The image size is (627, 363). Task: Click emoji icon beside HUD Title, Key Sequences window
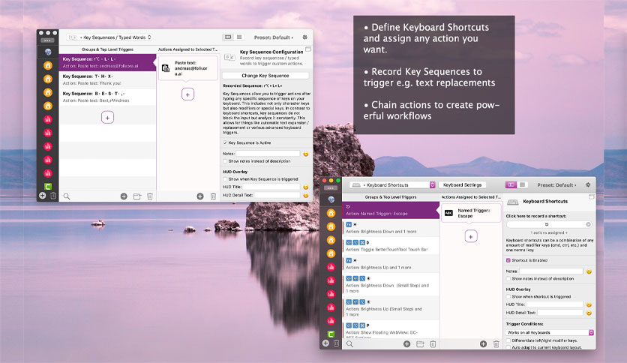point(306,187)
